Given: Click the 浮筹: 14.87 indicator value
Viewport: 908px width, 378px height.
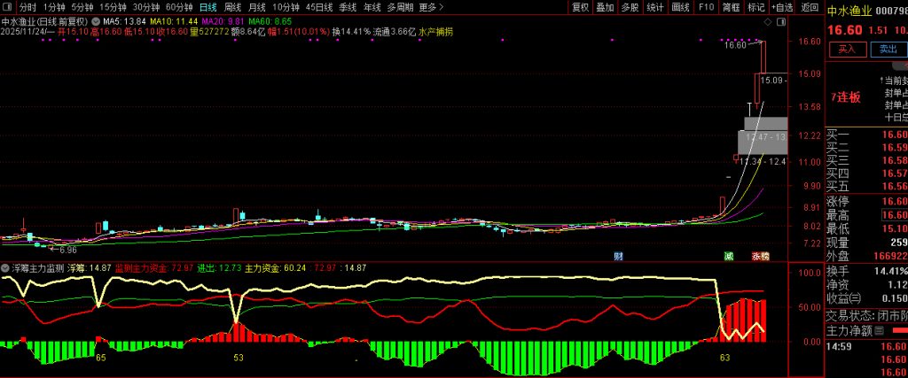Looking at the screenshot, I should pyautogui.click(x=90, y=268).
